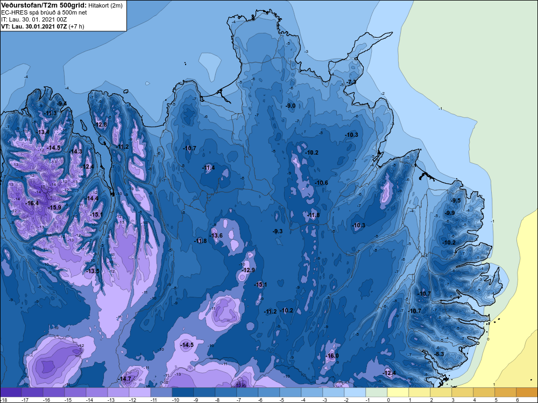Click the -14.7 temperature value
Screen dimensions: 538x403
125,379
